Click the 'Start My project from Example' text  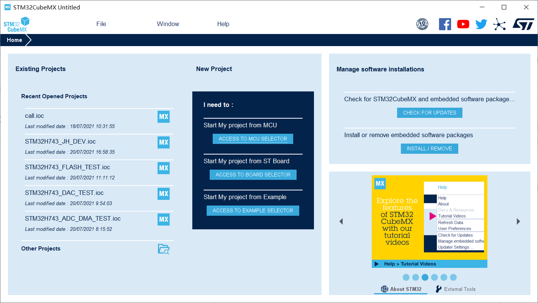pyautogui.click(x=245, y=197)
